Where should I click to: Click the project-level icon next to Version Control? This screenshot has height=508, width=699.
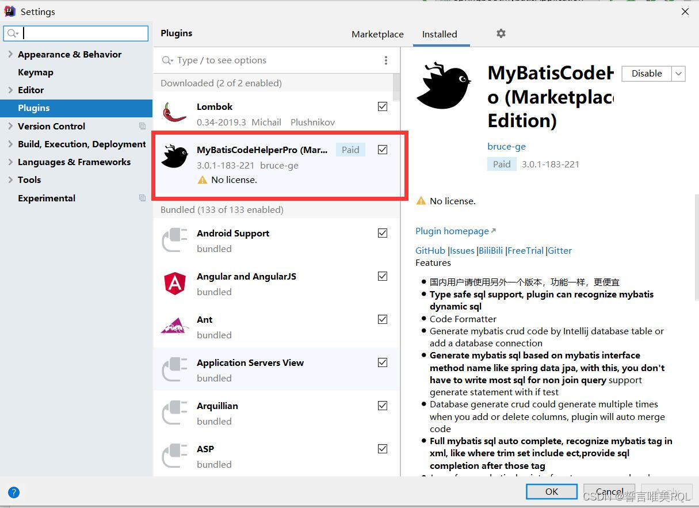click(x=142, y=126)
